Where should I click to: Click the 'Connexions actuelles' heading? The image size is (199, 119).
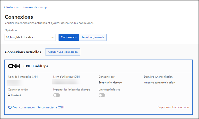point(23,52)
